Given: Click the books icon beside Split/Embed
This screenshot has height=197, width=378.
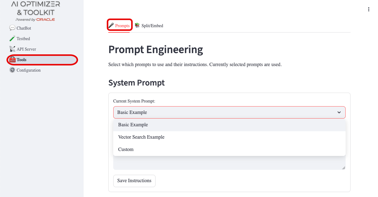Looking at the screenshot, I should pos(137,25).
